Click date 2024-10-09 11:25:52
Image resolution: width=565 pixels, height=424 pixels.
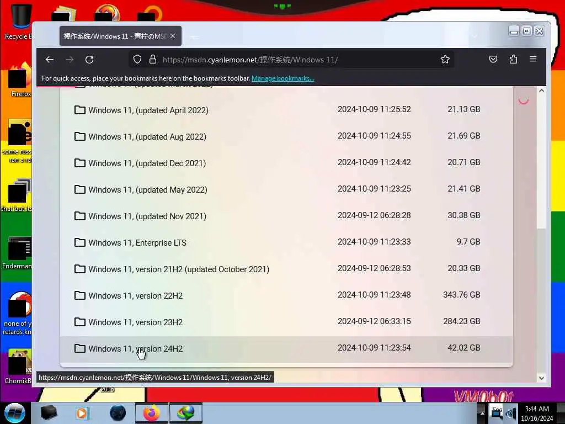click(x=374, y=109)
